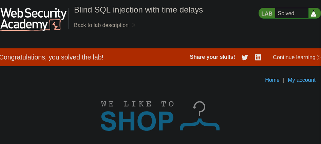Screen dimensions: 321x144
Task: Click the Twitter share icon
Action: 245,57
